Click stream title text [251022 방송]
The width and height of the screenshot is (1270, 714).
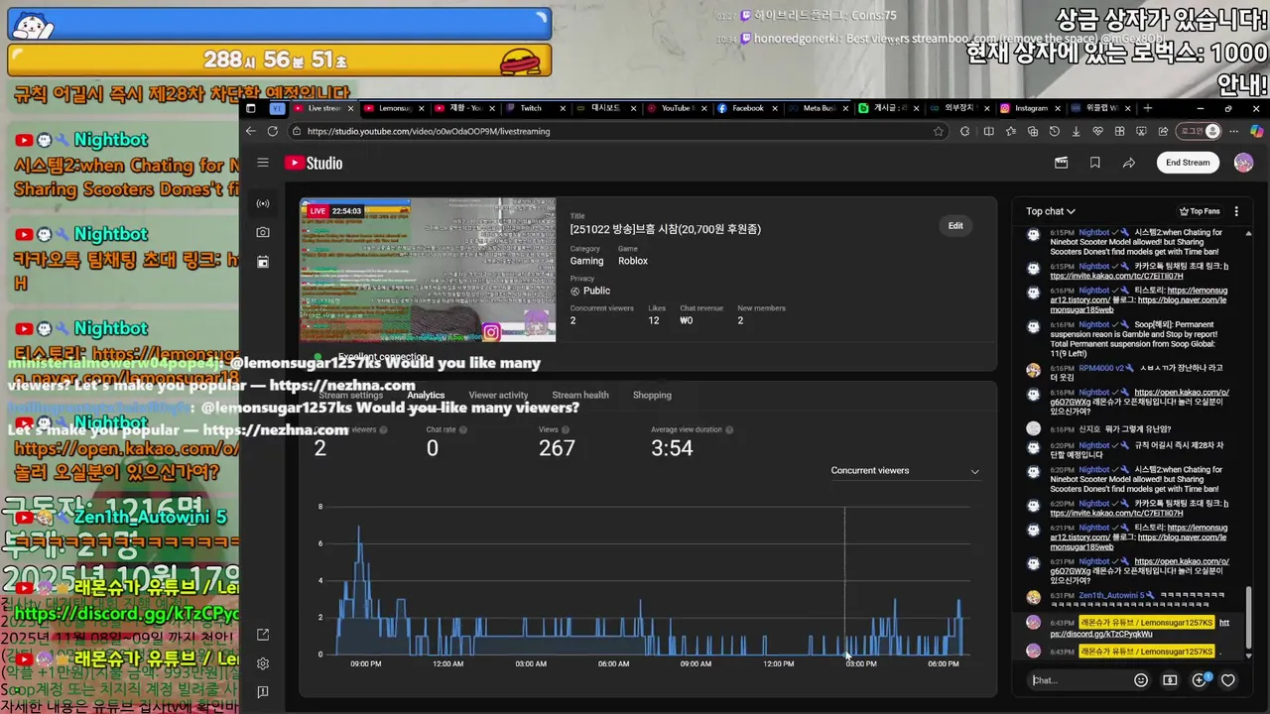pos(666,229)
